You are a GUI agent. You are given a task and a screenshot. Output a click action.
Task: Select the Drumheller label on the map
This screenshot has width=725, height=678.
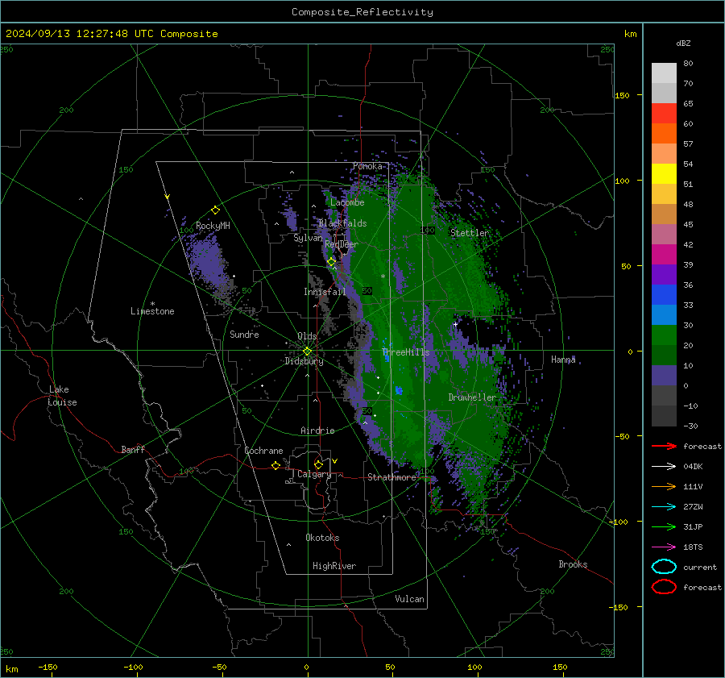(472, 397)
